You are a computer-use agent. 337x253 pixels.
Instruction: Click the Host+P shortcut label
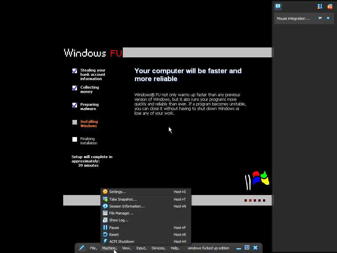(180, 227)
